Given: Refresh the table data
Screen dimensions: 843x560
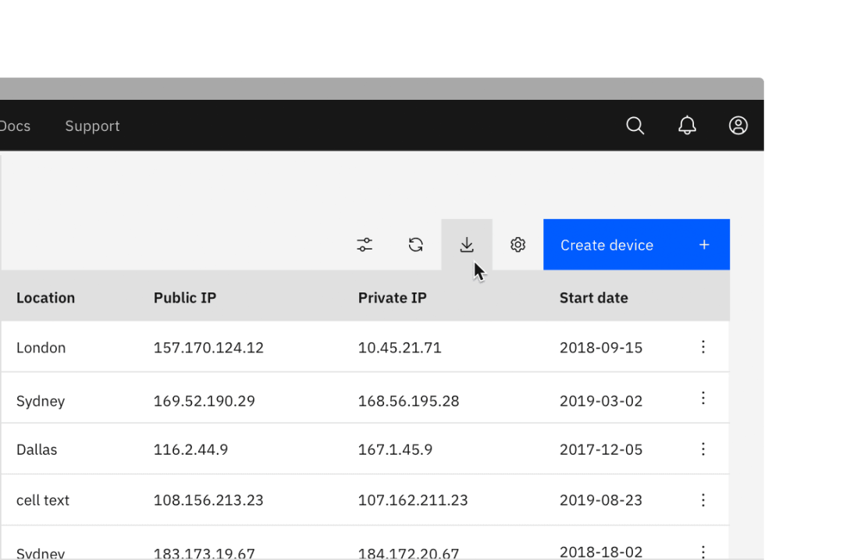Looking at the screenshot, I should click(416, 245).
